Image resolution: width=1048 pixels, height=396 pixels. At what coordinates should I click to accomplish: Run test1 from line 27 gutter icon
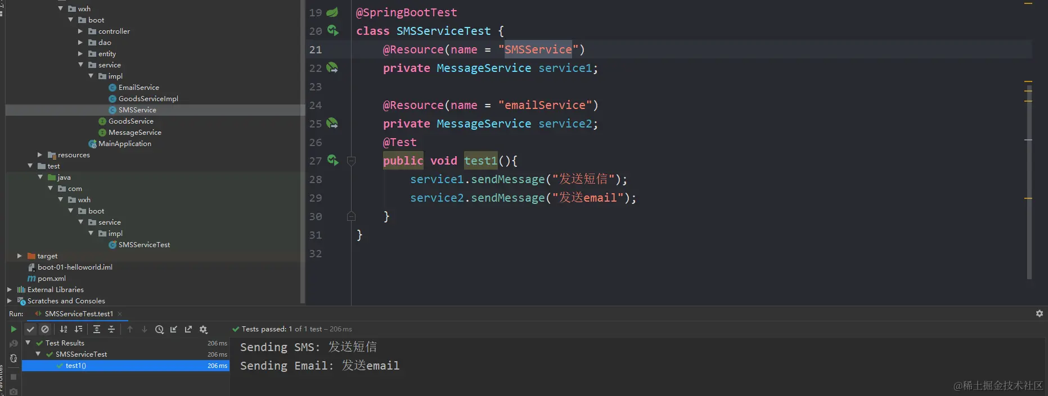pyautogui.click(x=332, y=160)
